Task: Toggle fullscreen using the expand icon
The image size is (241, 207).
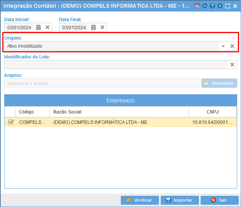Action: [x=228, y=6]
